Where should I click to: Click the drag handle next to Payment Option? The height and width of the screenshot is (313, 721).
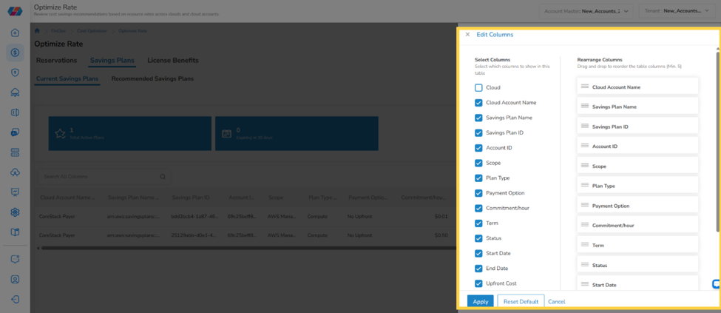point(584,205)
